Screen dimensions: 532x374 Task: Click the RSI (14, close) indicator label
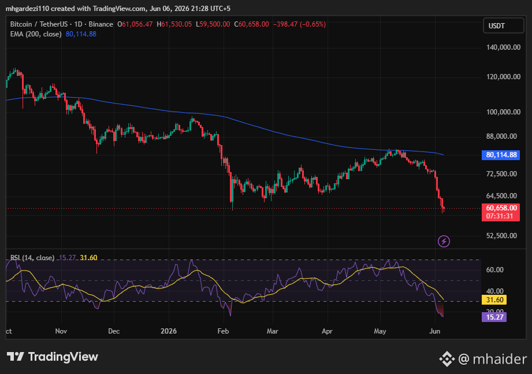click(32, 258)
